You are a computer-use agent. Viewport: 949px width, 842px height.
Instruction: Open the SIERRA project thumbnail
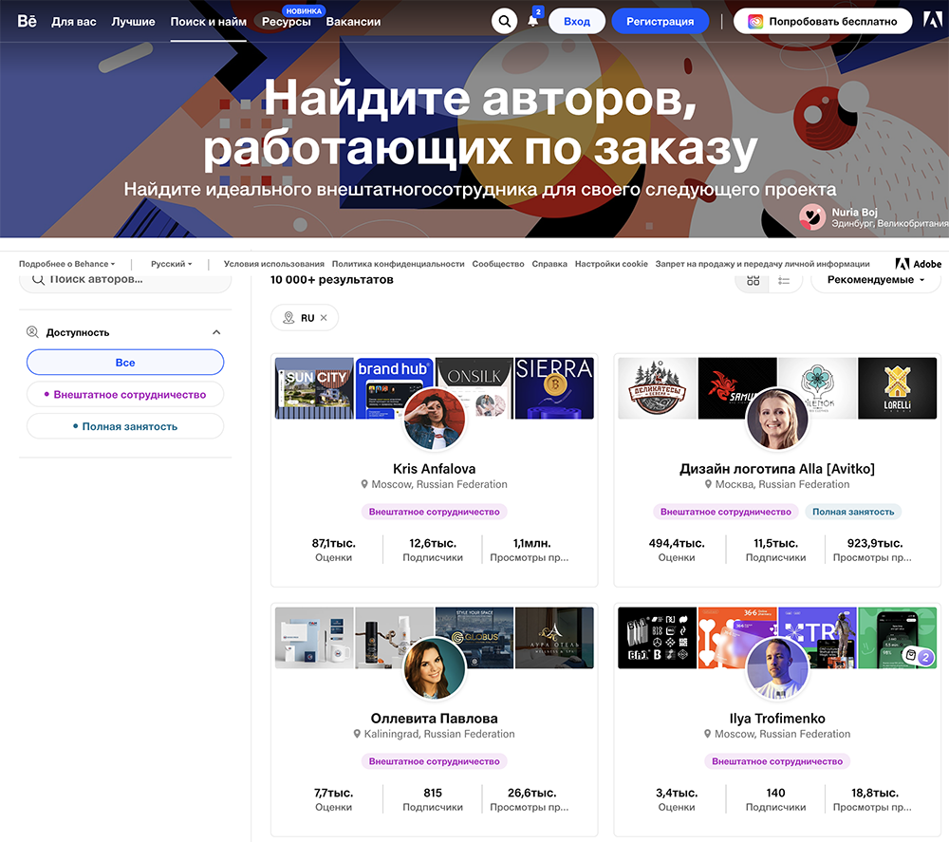pos(554,388)
